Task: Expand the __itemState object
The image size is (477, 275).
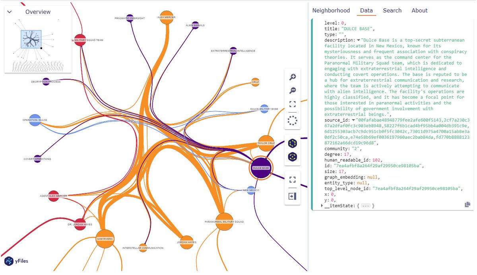Action: tap(322, 206)
